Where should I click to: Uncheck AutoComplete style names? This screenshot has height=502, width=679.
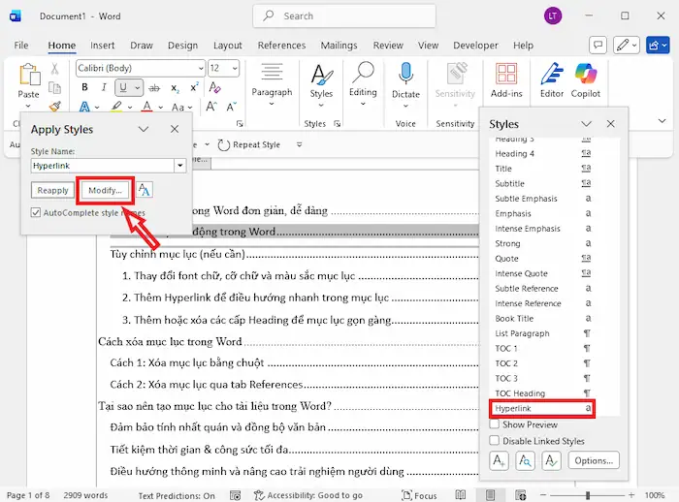(x=36, y=212)
